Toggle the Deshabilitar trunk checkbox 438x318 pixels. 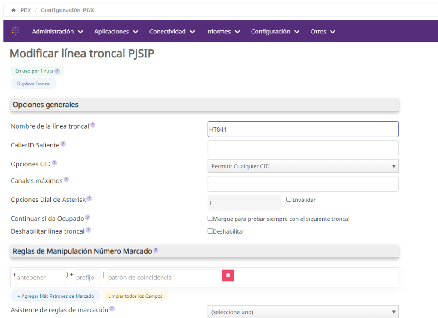(210, 231)
